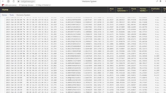Click the '2023-Jan-26 20:00' row timestamp
The width and height of the screenshot is (166, 93).
point(14,87)
